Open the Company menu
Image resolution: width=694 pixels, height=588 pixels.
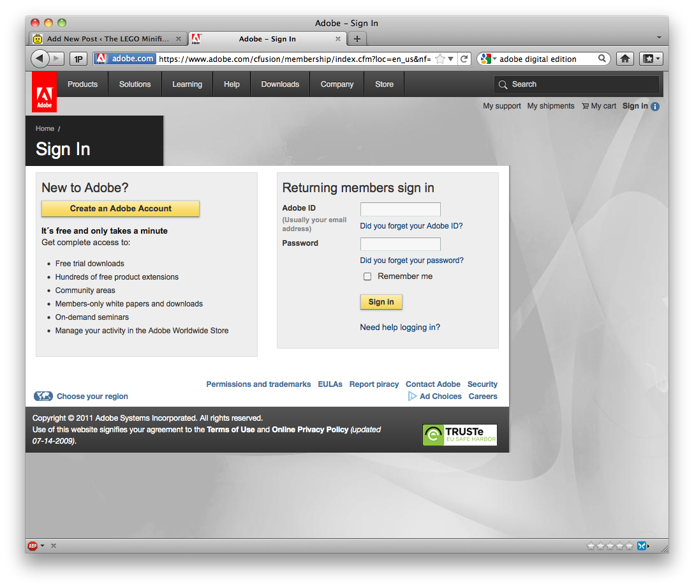click(x=337, y=84)
